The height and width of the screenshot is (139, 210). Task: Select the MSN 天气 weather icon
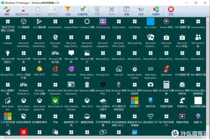(x=40, y=69)
